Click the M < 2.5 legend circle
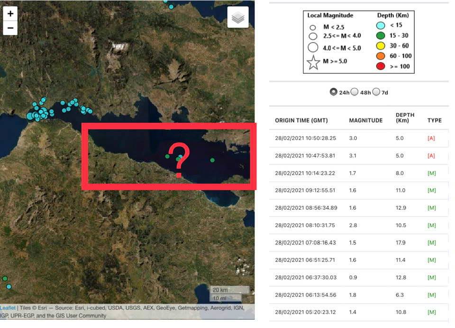The image size is (455, 328). [312, 27]
